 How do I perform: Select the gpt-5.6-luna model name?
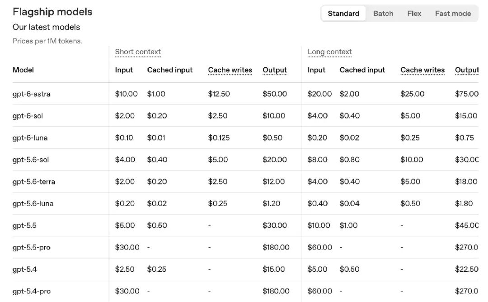pos(33,203)
